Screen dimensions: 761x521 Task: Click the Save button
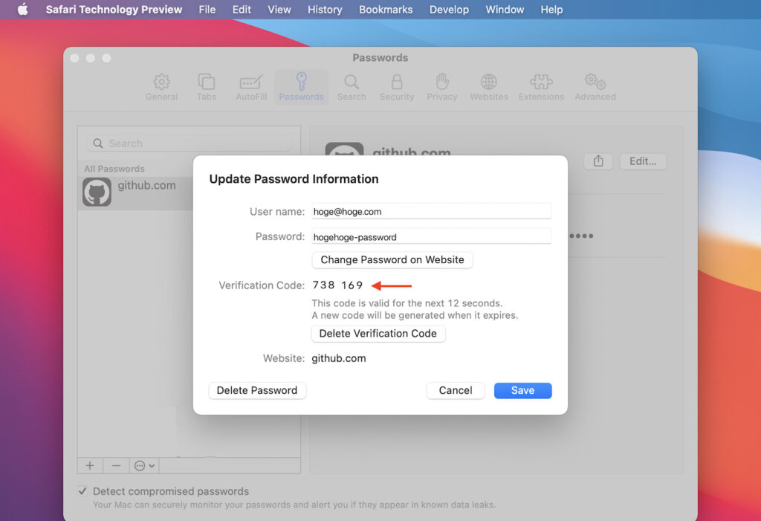[522, 390]
